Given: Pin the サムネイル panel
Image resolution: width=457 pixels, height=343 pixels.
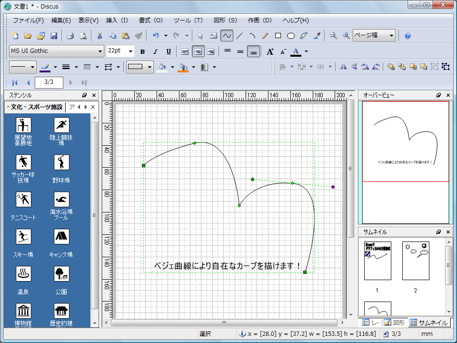Looking at the screenshot, I should tap(438, 232).
